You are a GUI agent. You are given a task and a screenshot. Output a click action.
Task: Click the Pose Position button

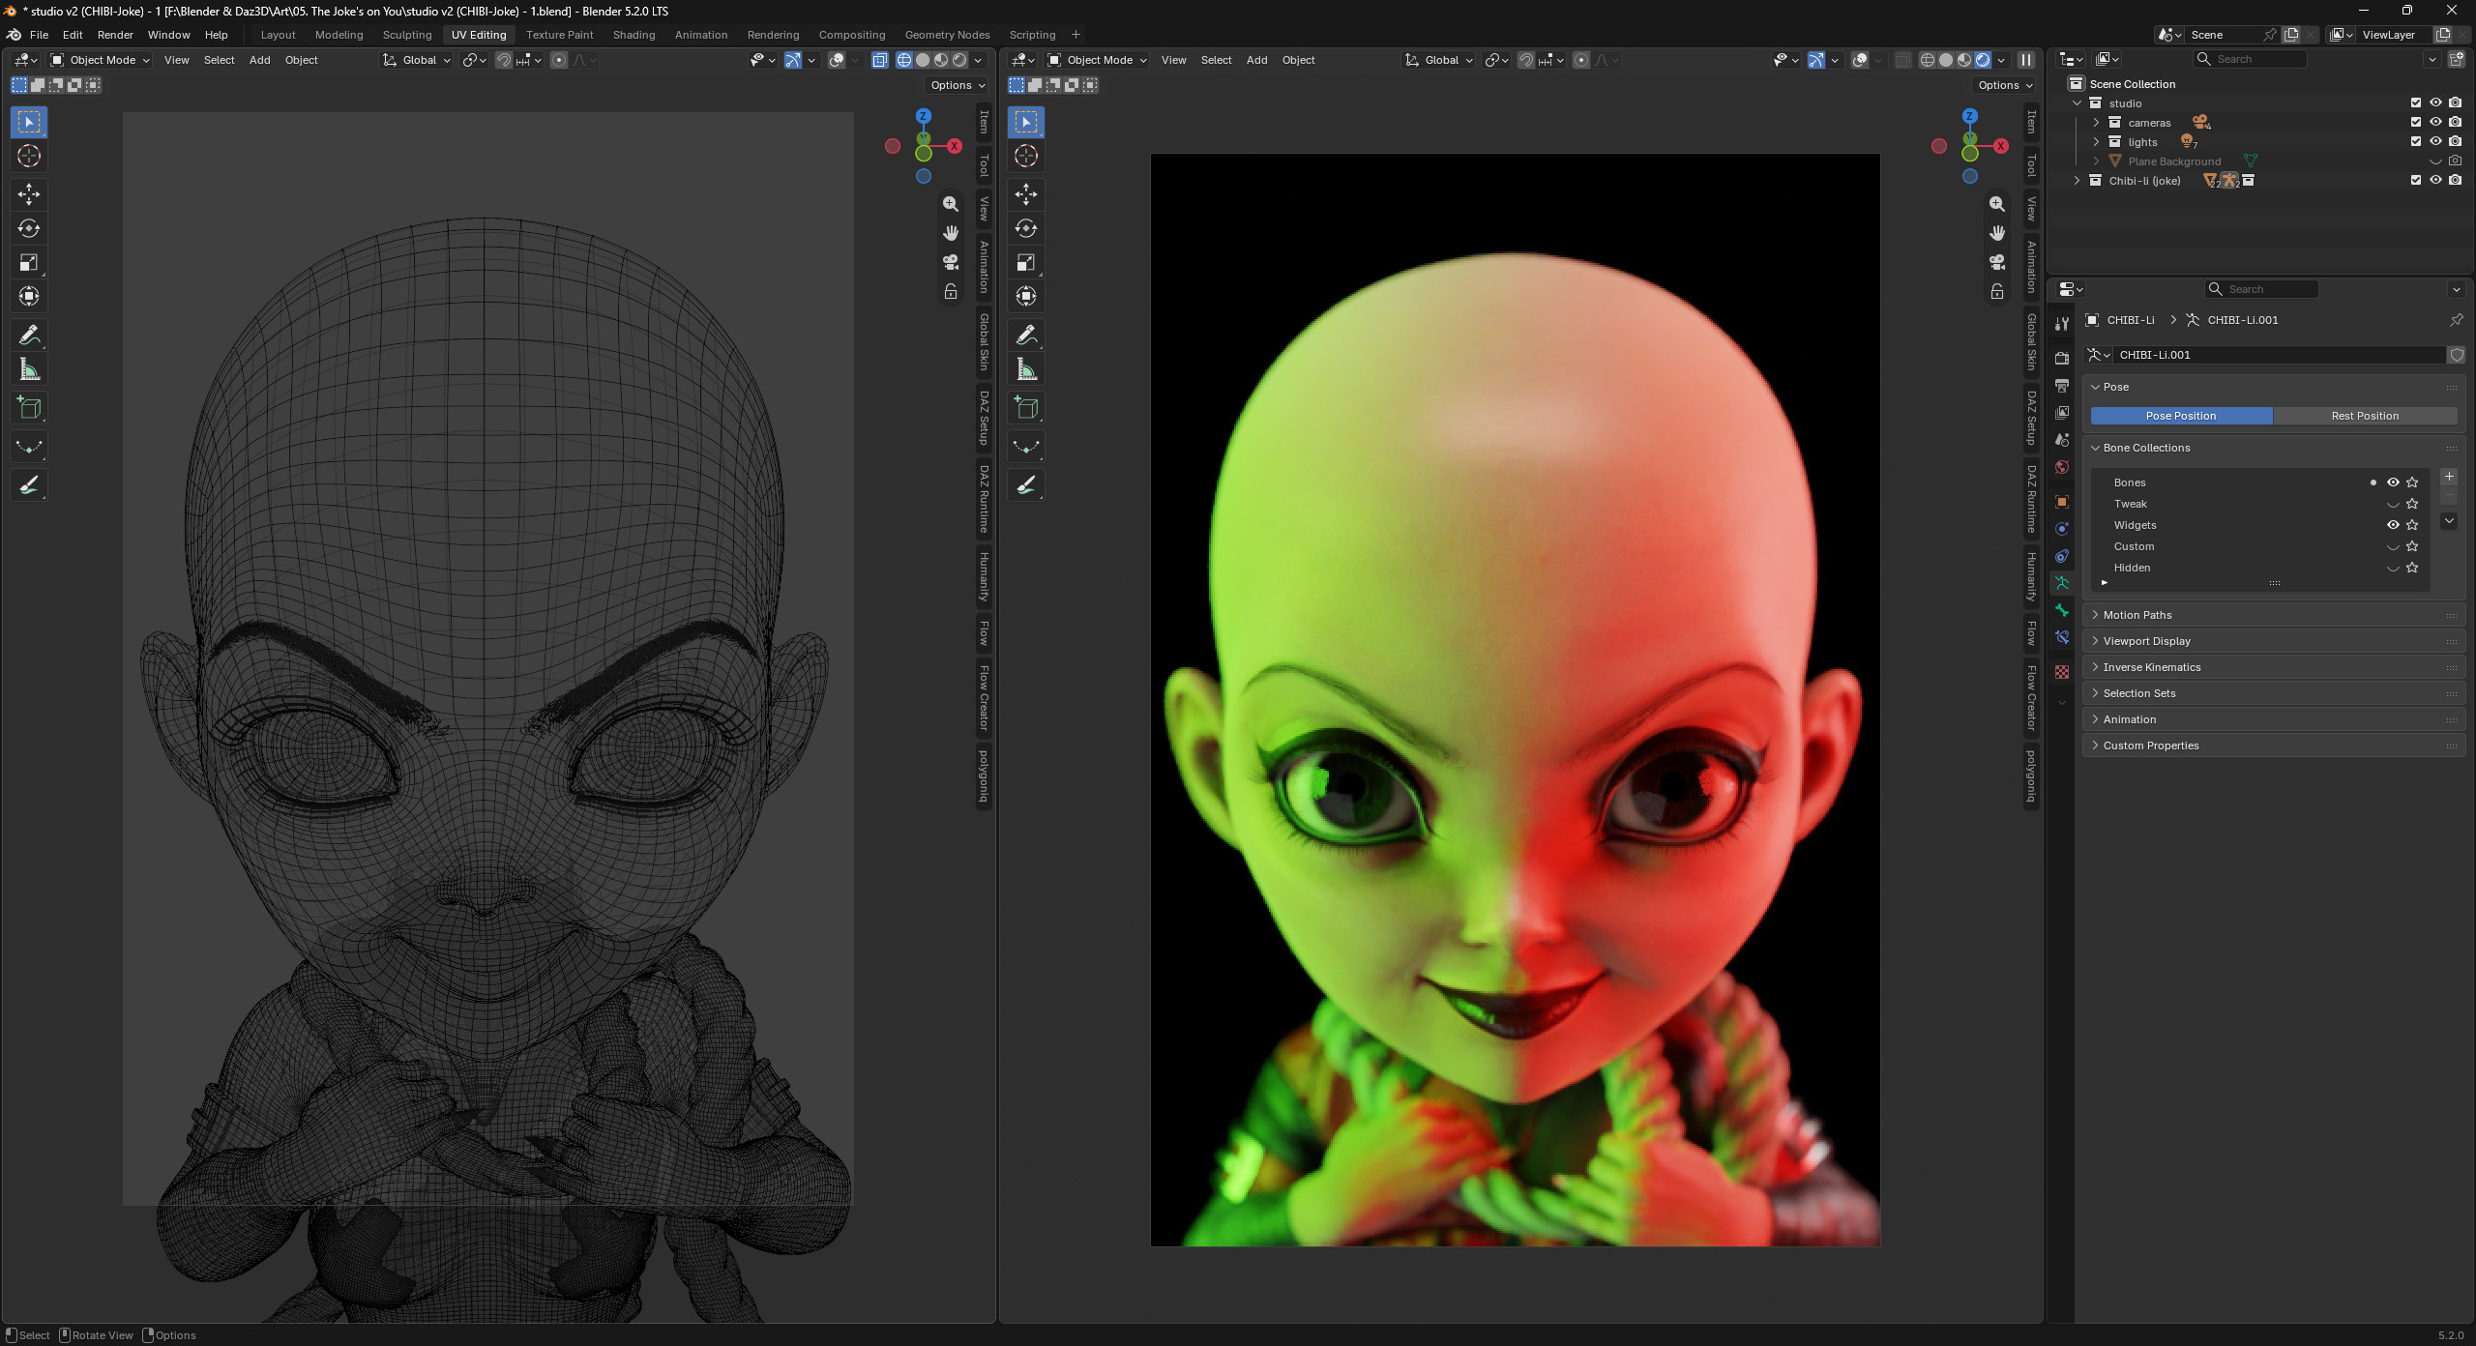2181,416
